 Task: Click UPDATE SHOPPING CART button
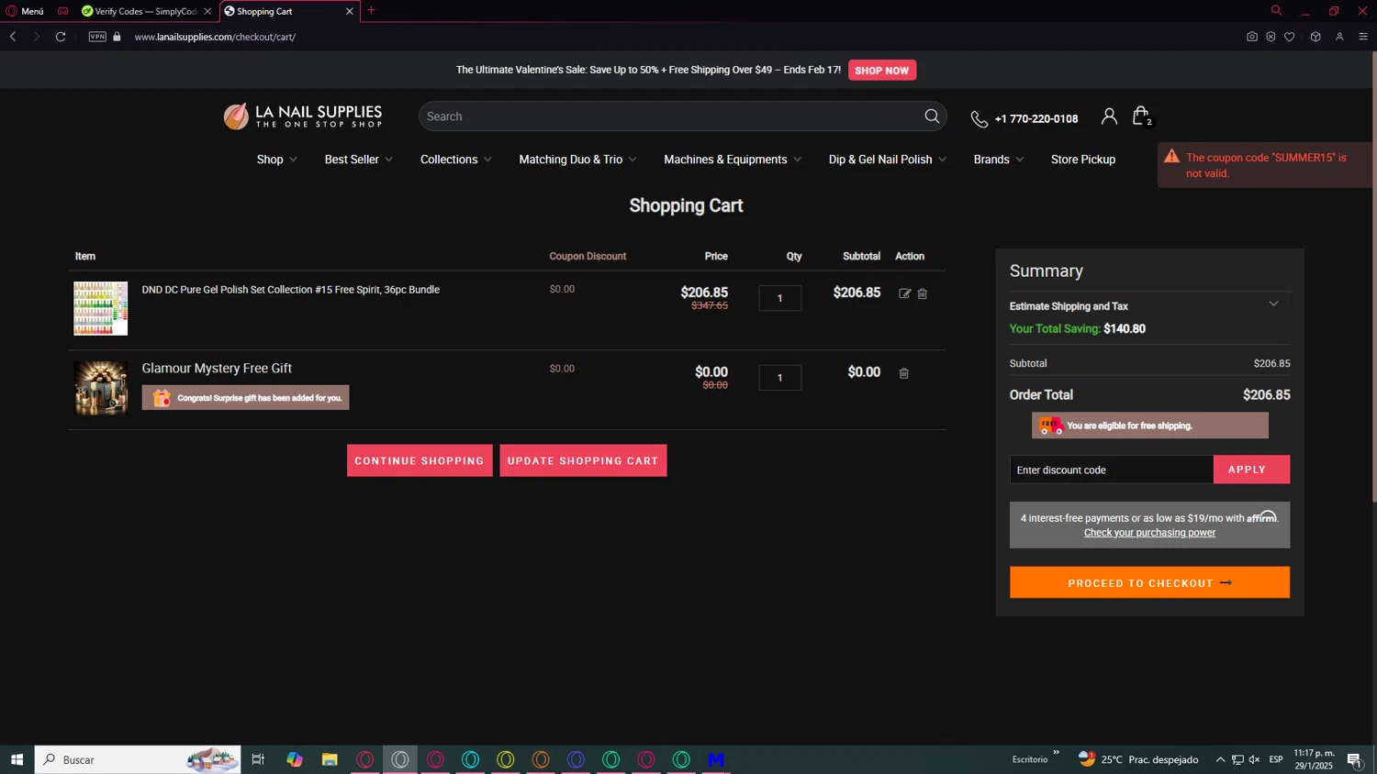pyautogui.click(x=583, y=460)
